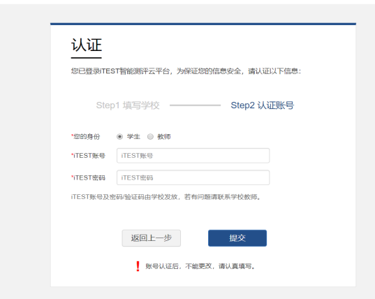
Task: Click the blue bar atop the card
Action: (x=203, y=24)
